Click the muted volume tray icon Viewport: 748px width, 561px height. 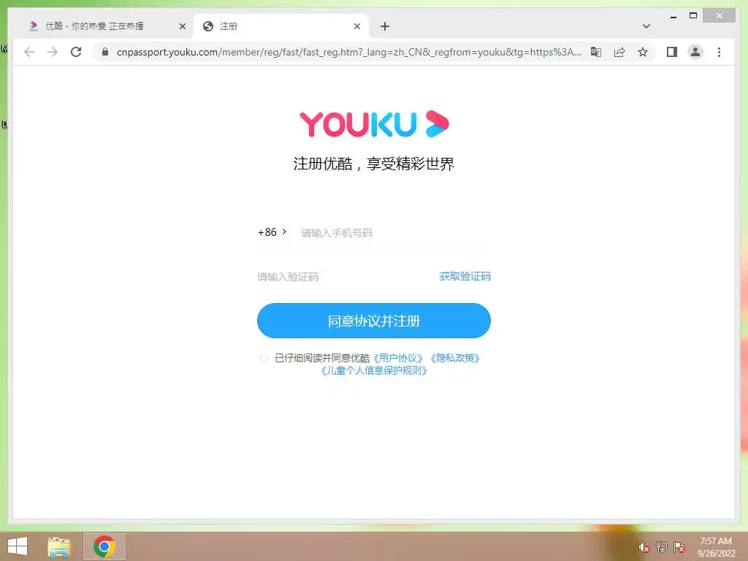pos(644,547)
